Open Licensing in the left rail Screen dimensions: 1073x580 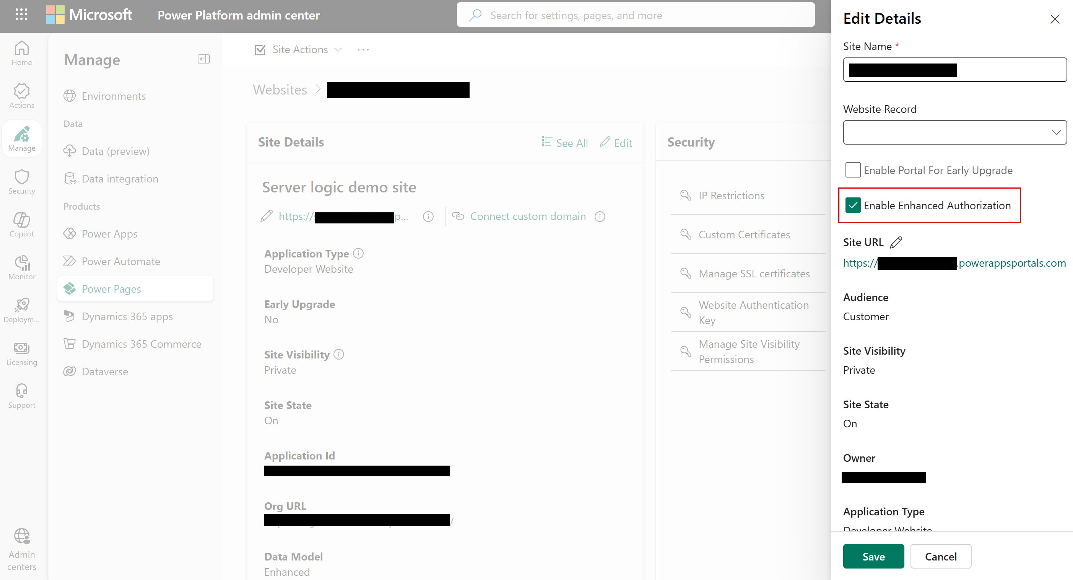point(22,354)
